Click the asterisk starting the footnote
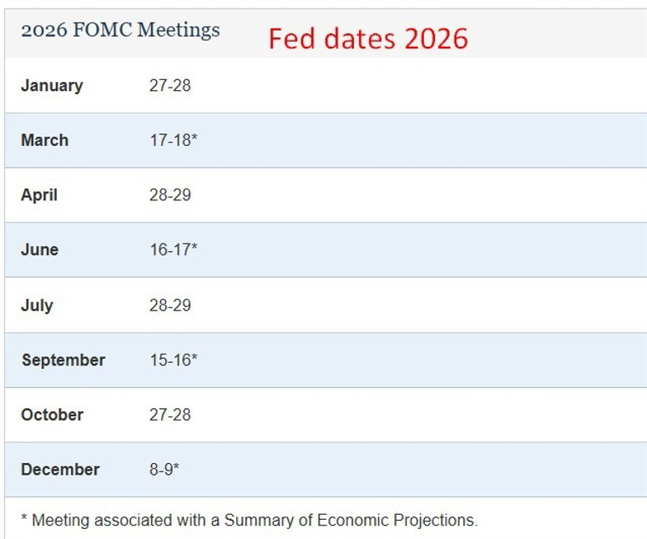 (x=24, y=519)
